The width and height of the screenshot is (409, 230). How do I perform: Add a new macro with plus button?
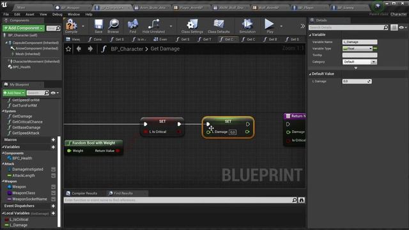point(53,140)
